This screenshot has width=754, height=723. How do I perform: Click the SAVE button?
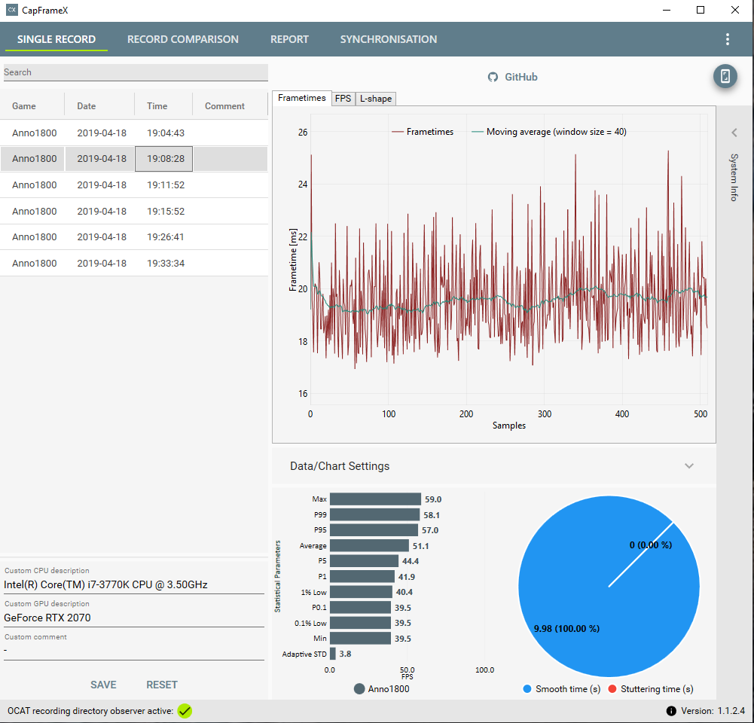point(103,685)
